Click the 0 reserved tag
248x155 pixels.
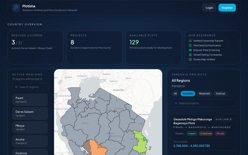(206, 134)
